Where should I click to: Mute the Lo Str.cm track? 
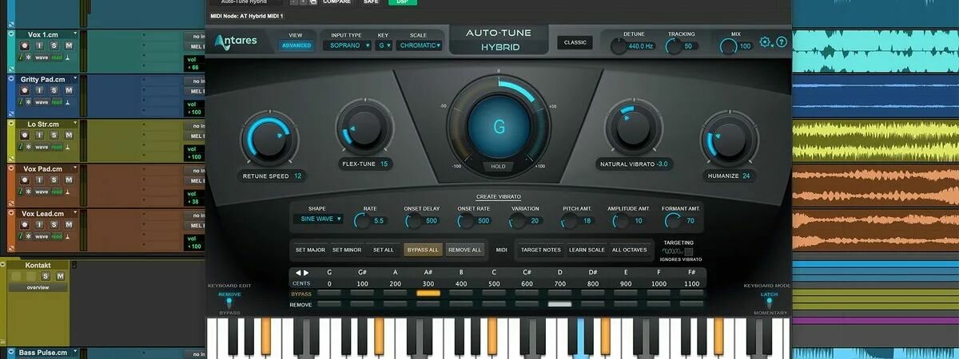pos(68,135)
